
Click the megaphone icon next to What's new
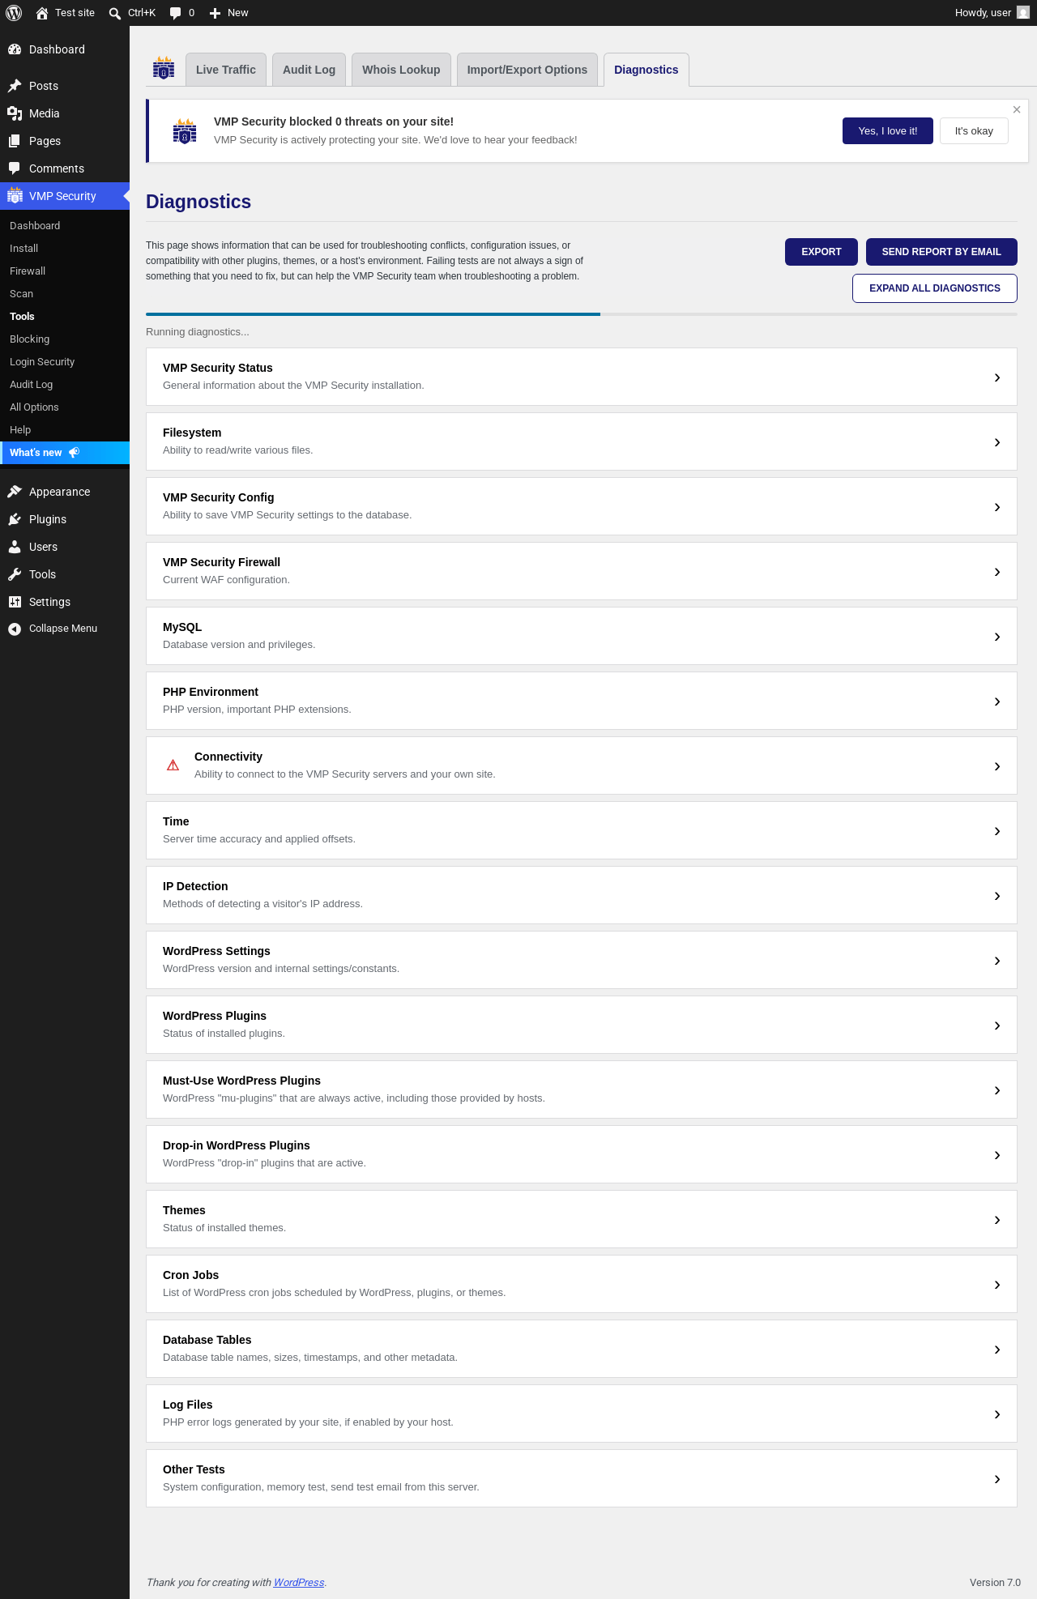tap(74, 453)
